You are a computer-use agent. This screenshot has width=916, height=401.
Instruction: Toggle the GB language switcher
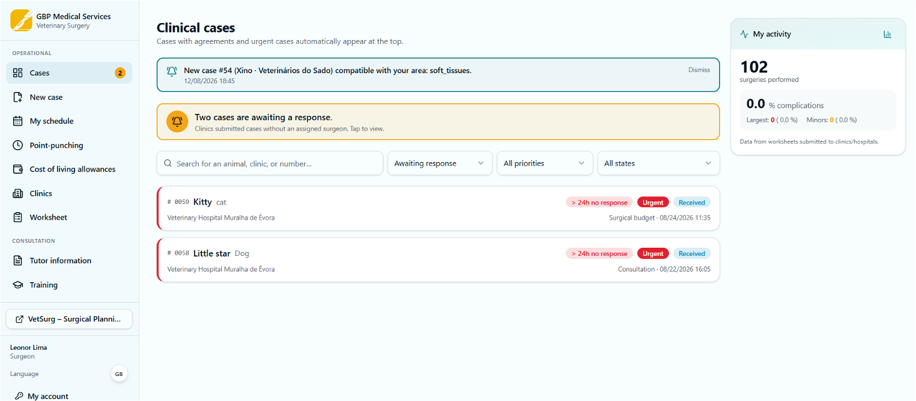pos(119,374)
